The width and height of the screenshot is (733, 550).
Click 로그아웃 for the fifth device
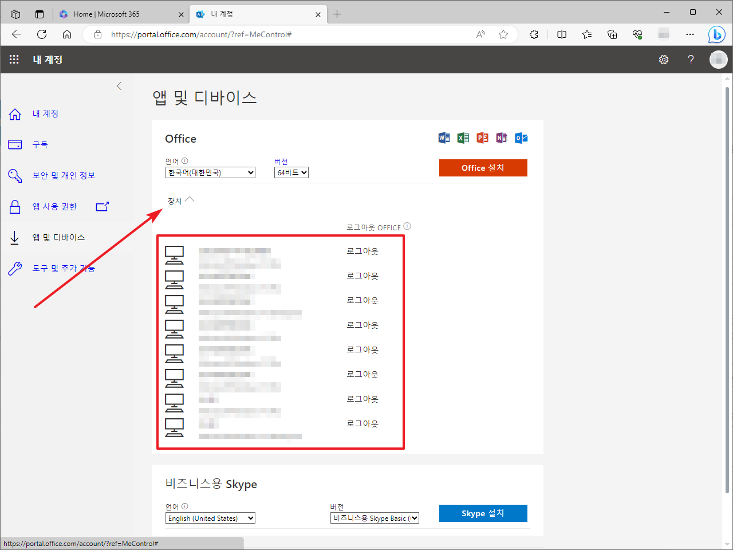coord(362,349)
